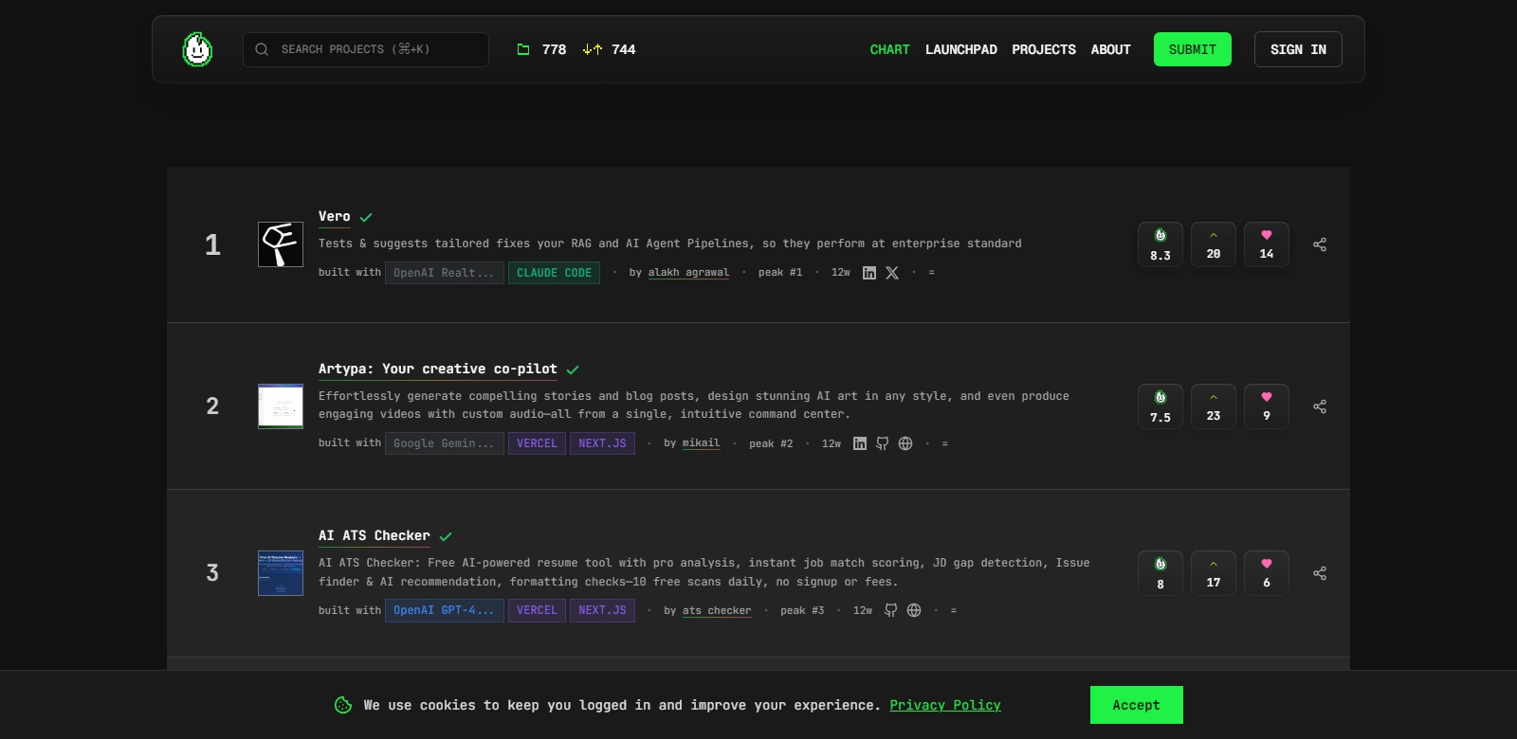
Task: Open the Vero project thumbnail
Action: [x=281, y=244]
